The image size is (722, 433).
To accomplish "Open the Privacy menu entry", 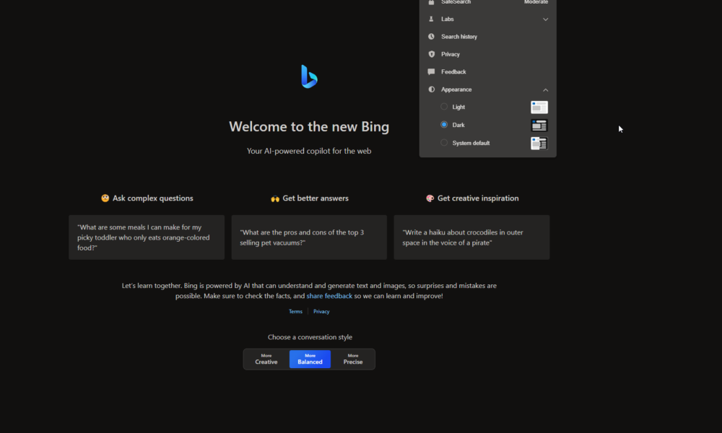I will (x=487, y=54).
